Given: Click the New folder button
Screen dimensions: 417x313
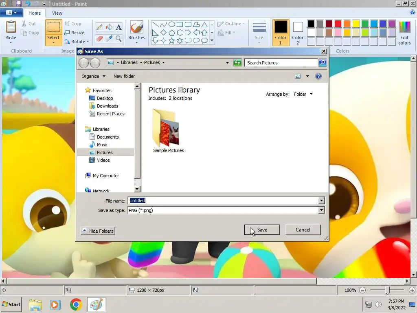Looking at the screenshot, I should (124, 76).
